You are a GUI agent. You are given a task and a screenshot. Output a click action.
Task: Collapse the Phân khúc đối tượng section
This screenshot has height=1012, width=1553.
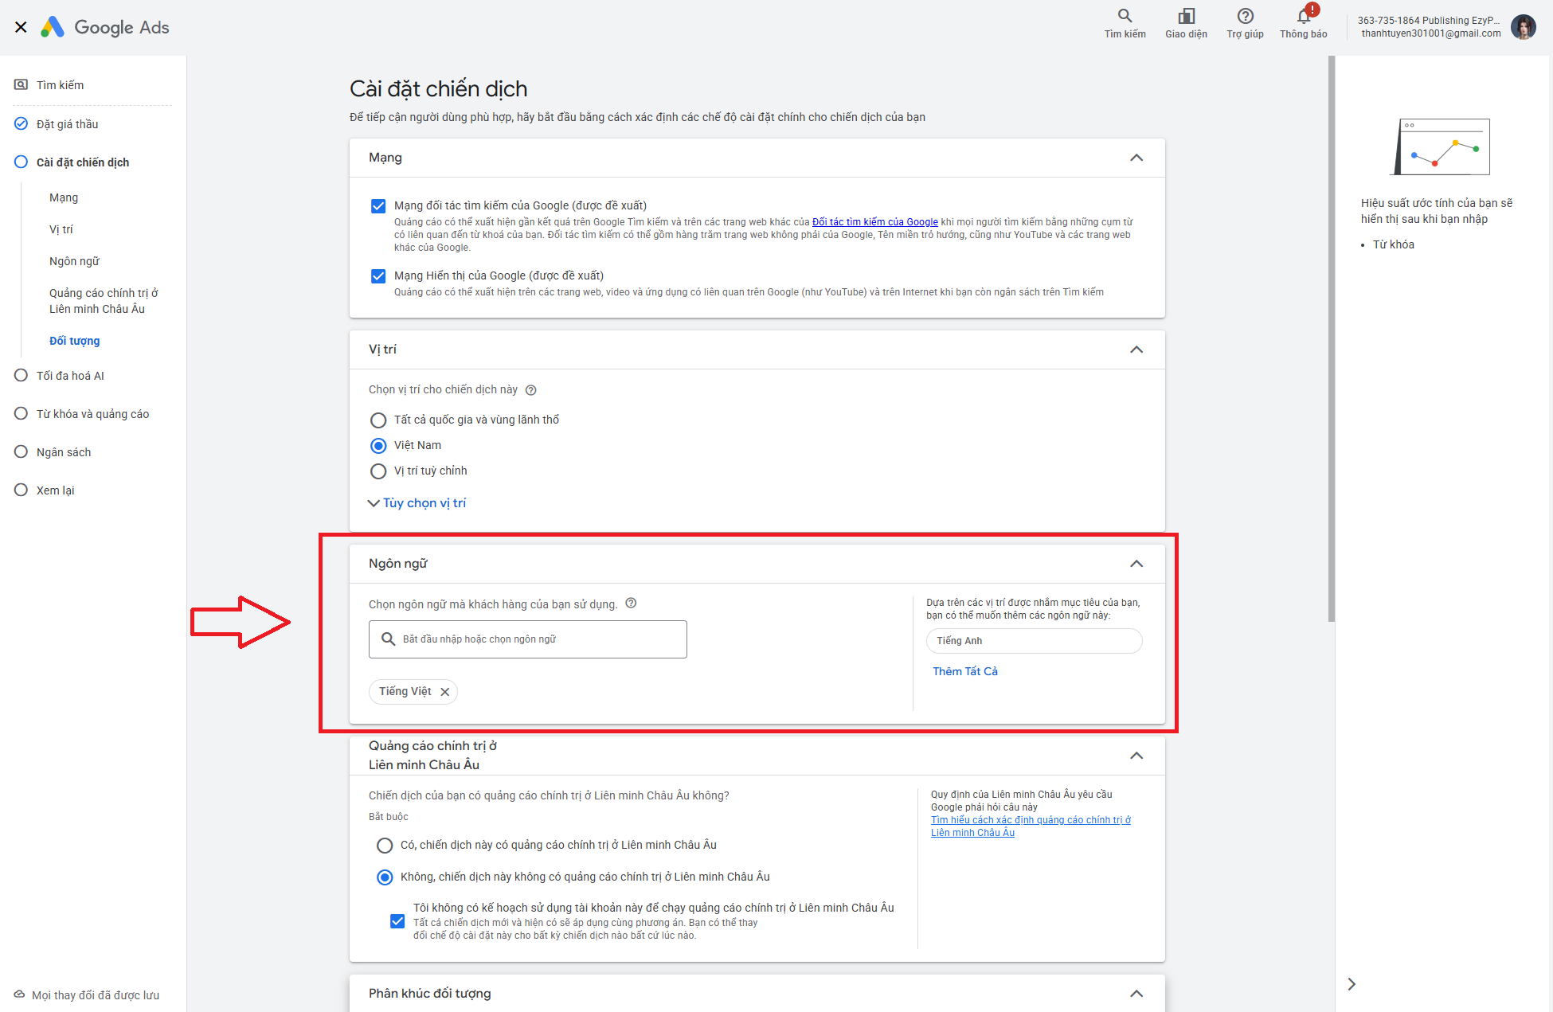coord(1136,994)
